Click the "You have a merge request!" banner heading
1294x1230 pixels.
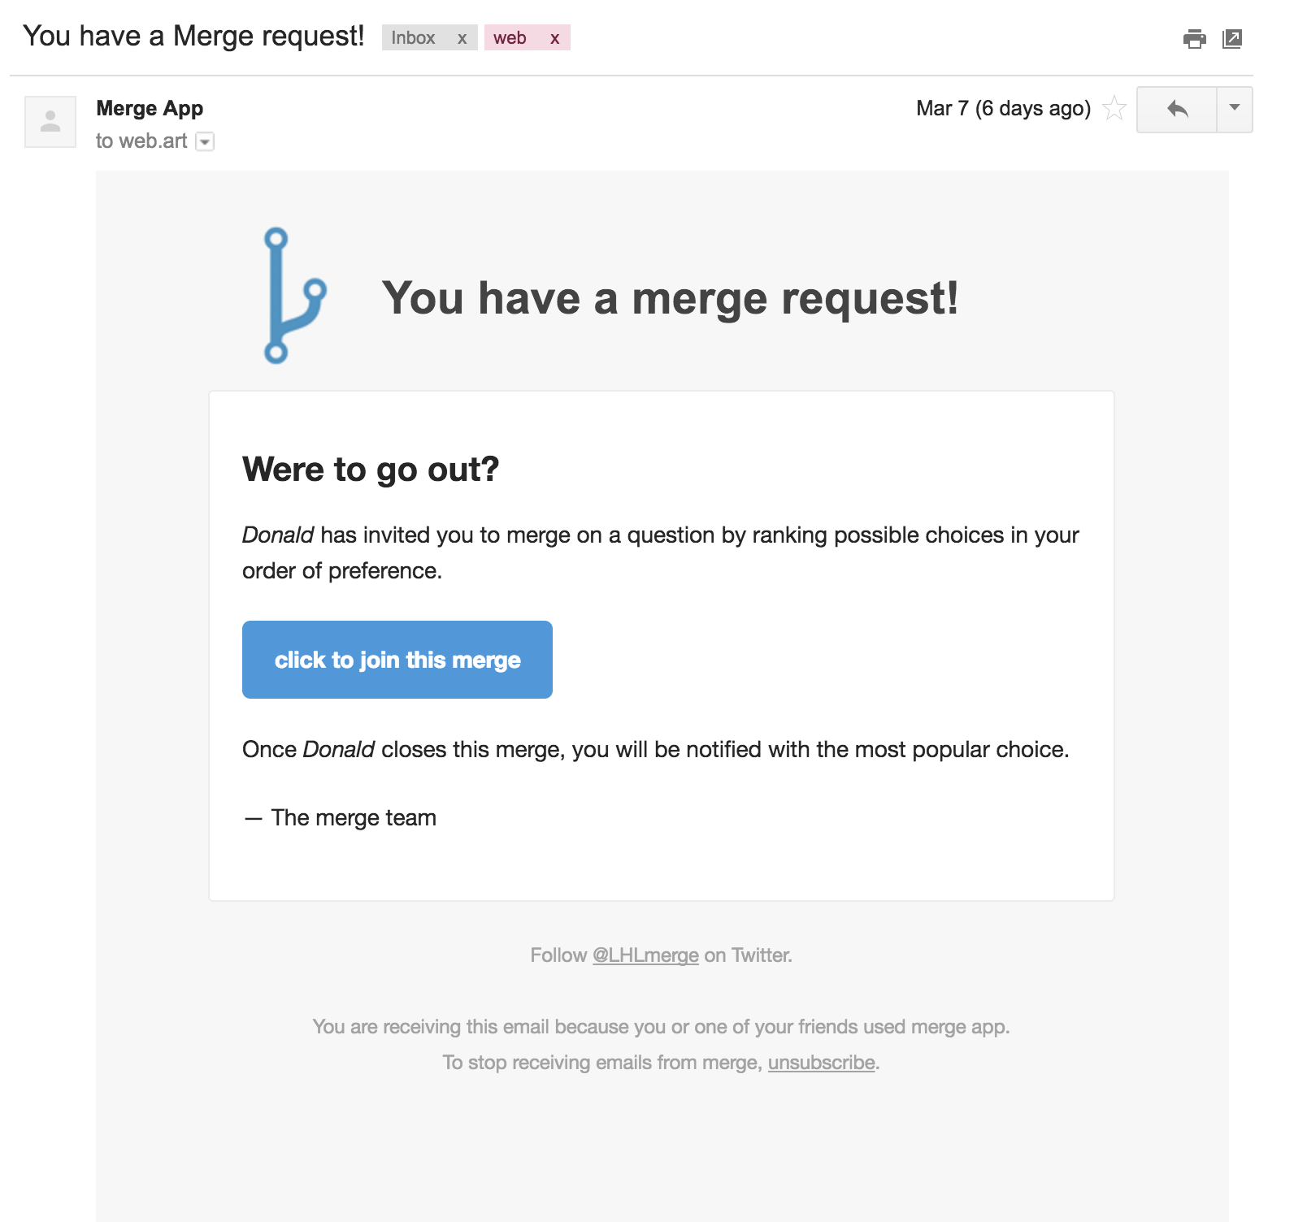(670, 298)
